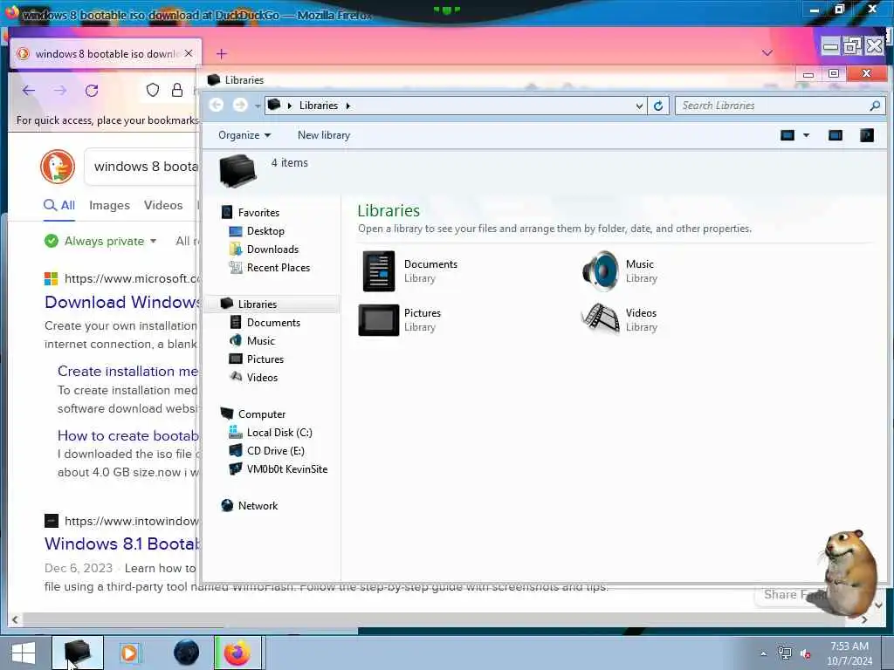Expand breadcrumb arrow after Libraries

[x=347, y=106]
